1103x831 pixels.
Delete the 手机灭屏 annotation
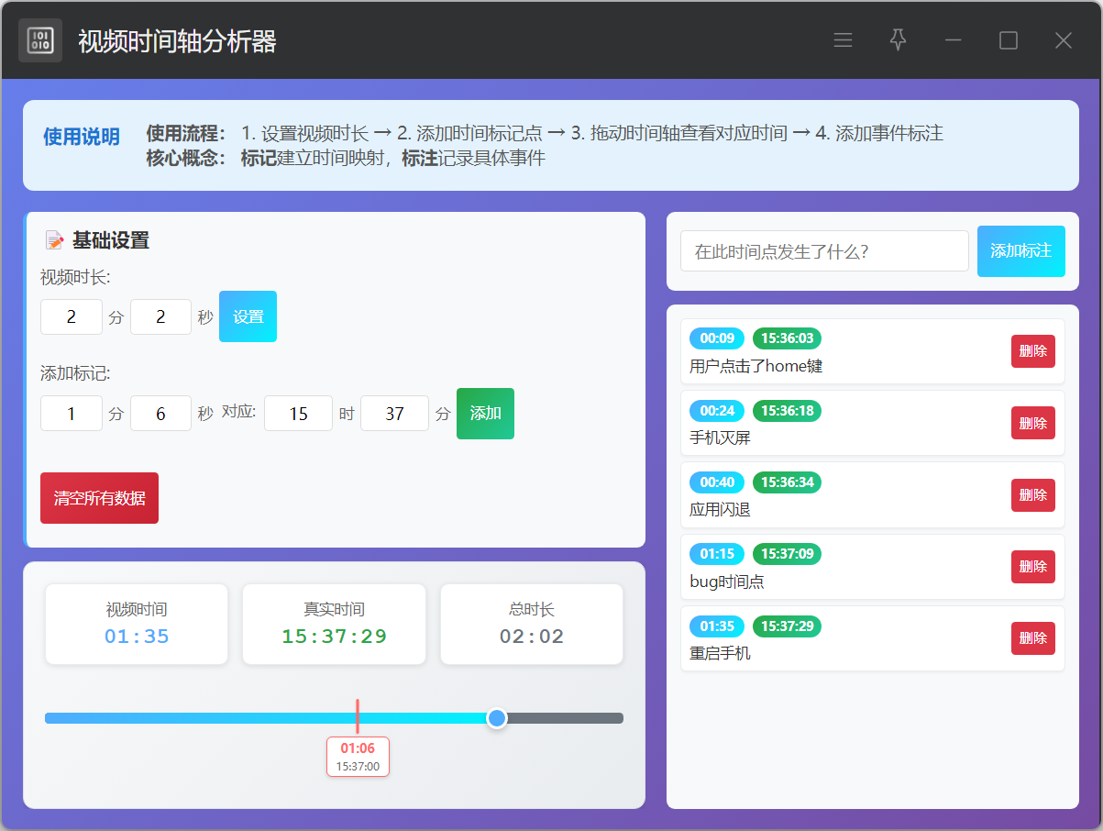pos(1032,423)
